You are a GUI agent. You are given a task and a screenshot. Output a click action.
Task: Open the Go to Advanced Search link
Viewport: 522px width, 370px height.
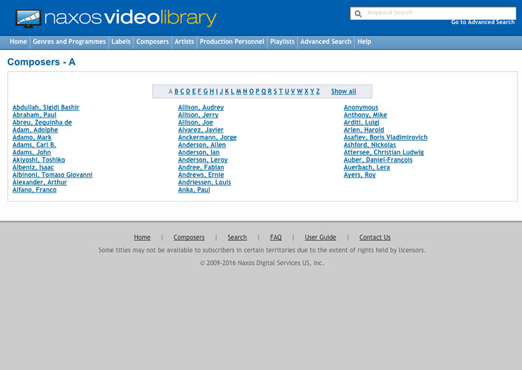click(482, 22)
